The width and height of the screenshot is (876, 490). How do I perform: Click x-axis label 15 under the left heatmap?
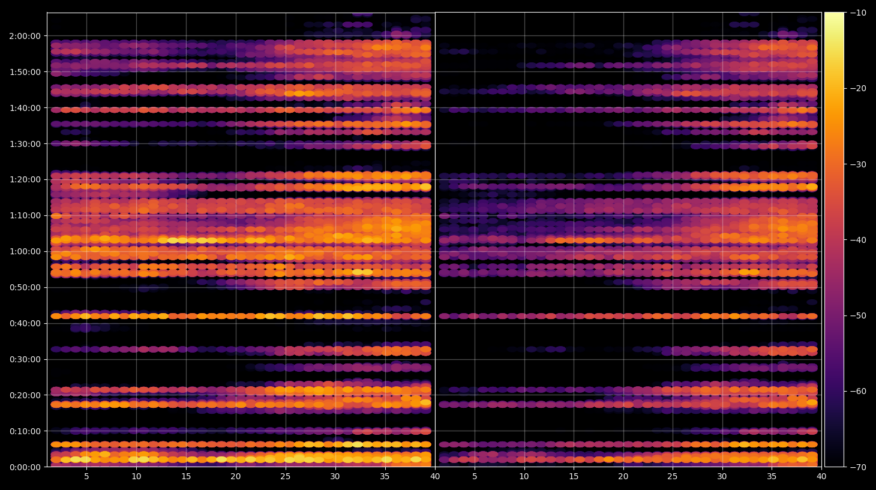pos(186,476)
